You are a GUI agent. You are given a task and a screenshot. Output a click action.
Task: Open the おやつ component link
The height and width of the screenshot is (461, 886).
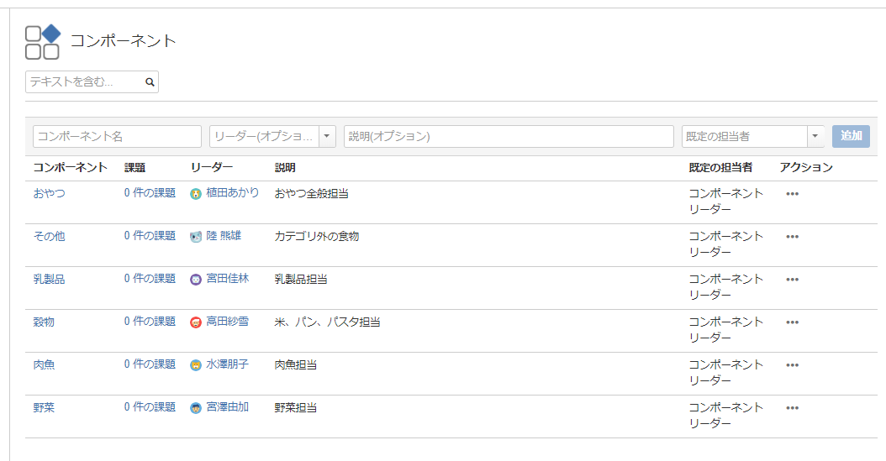pos(49,193)
